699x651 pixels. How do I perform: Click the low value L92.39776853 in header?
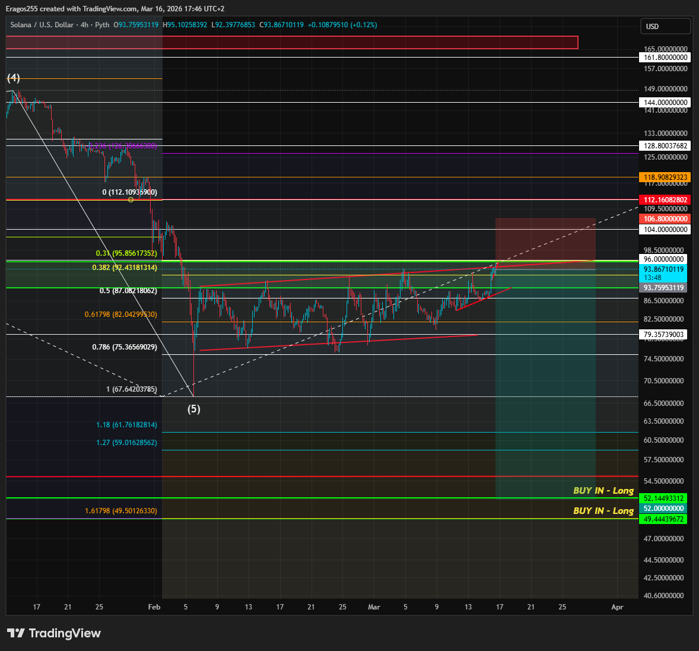pyautogui.click(x=233, y=25)
